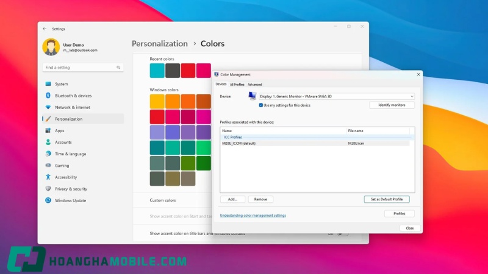The height and width of the screenshot is (274, 488).
Task: Toggle Use my settings for this device
Action: point(261,105)
